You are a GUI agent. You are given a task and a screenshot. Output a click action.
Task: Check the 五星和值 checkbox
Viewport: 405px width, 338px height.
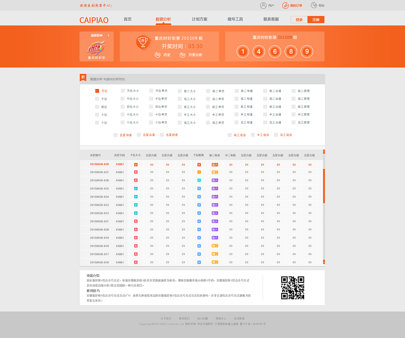pos(115,135)
